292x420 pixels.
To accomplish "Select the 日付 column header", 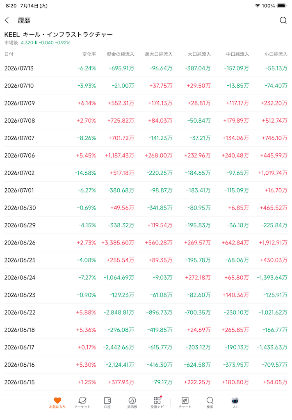I will click(9, 54).
